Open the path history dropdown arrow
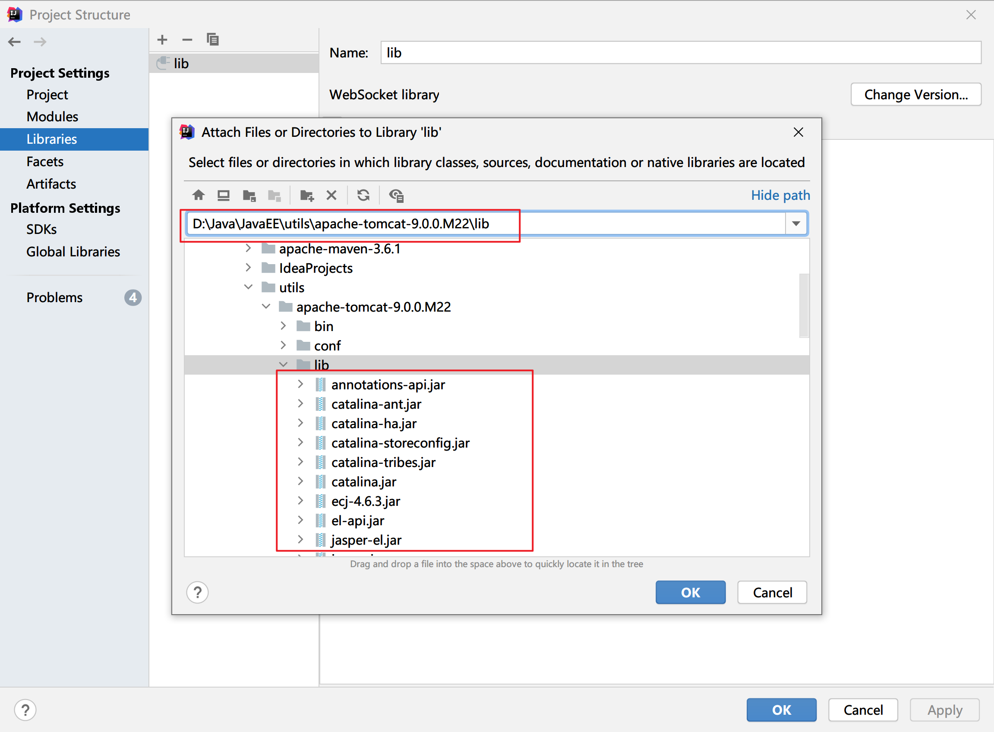The image size is (994, 732). point(796,223)
